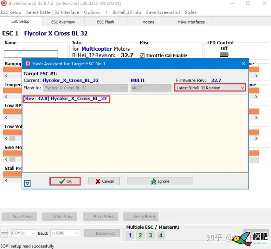This screenshot has width=271, height=249.
Task: Click left arrow of Low Voltage slider
Action: pos(6,139)
